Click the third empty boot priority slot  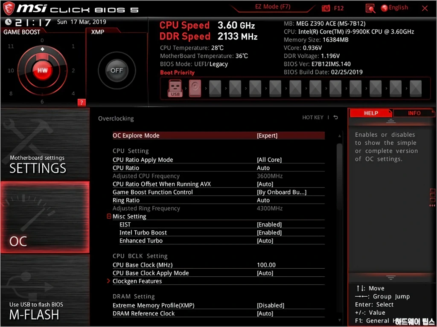click(x=255, y=89)
